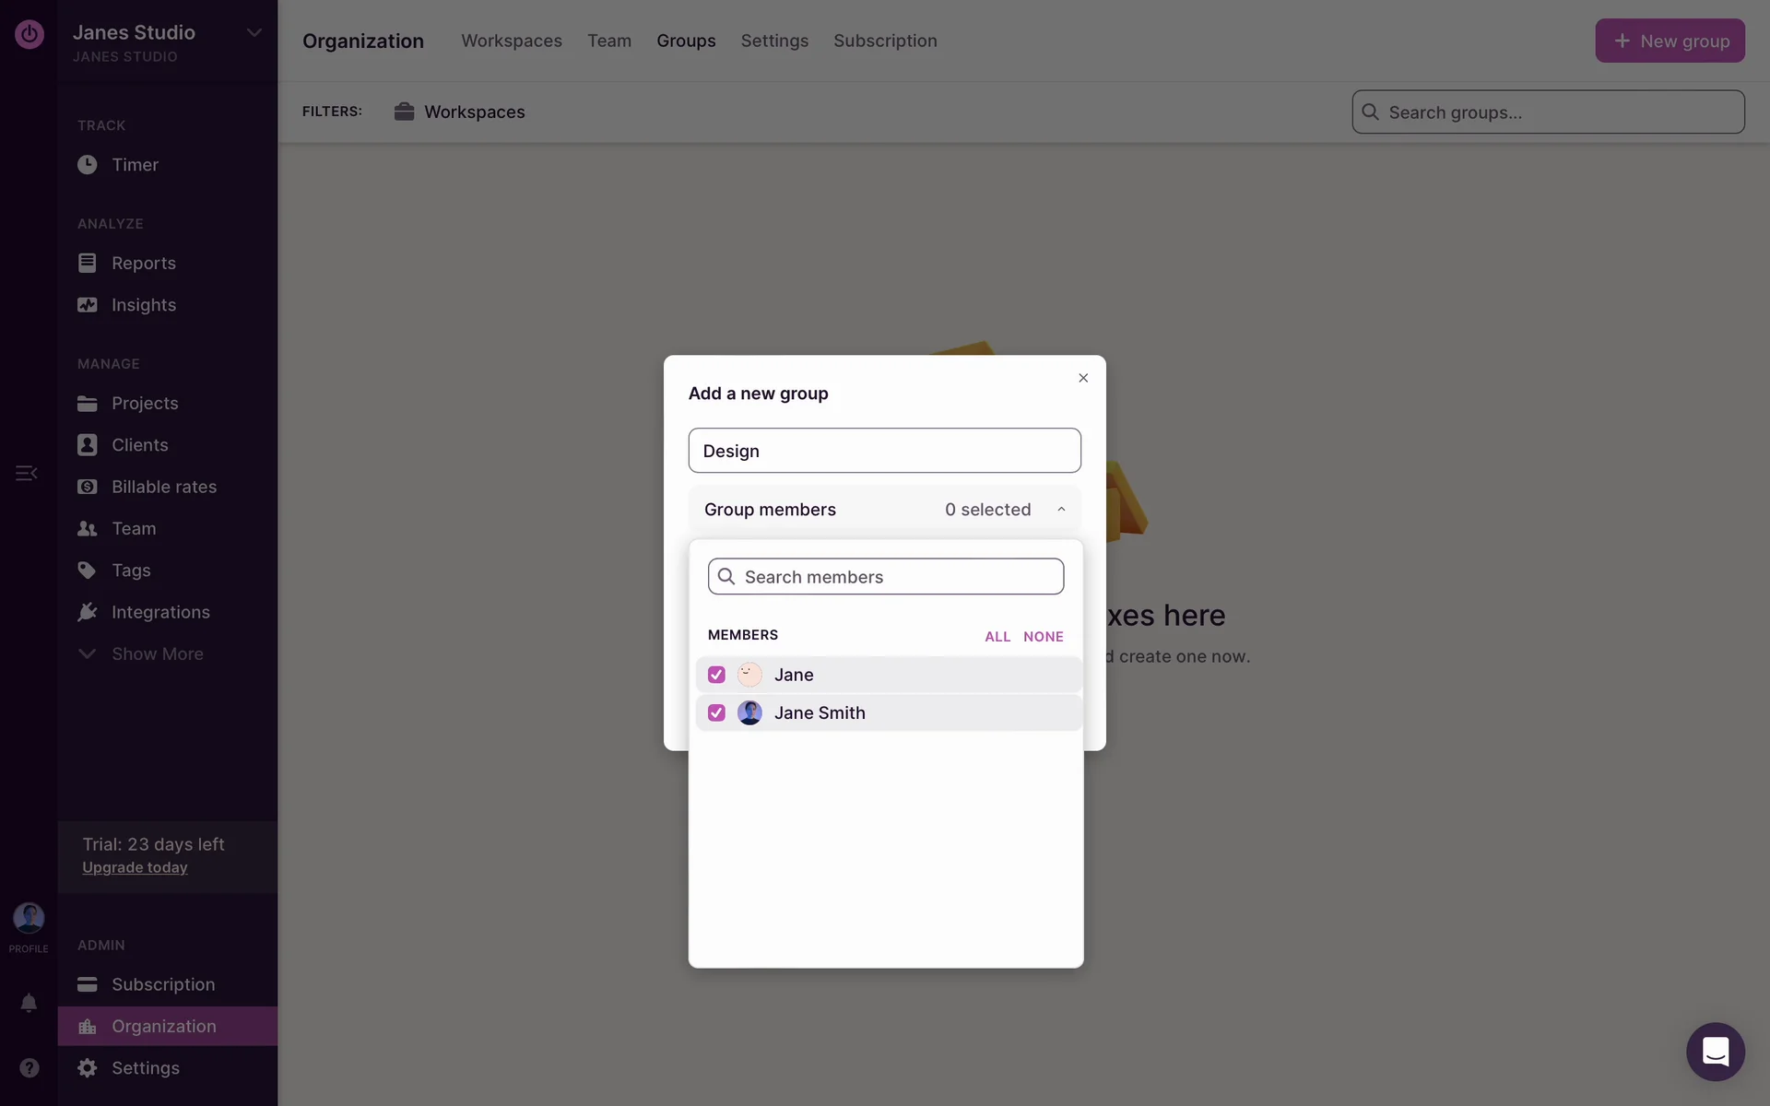
Task: Open the help question mark icon
Action: tap(29, 1067)
